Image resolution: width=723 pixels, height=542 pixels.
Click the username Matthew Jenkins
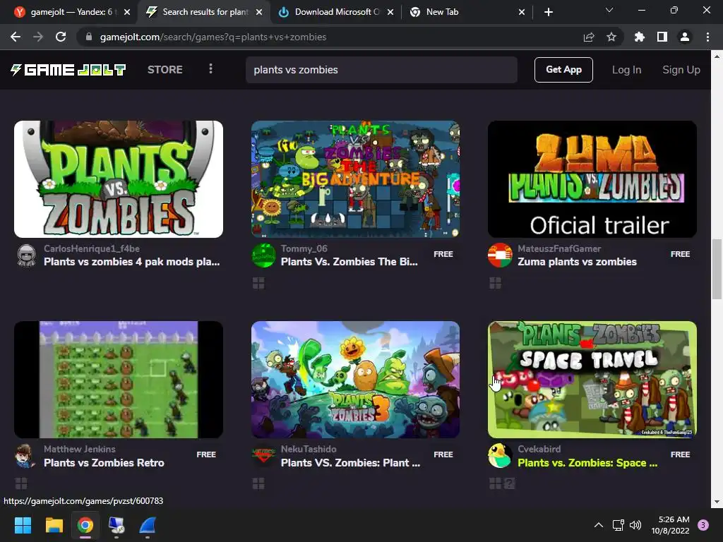79,449
